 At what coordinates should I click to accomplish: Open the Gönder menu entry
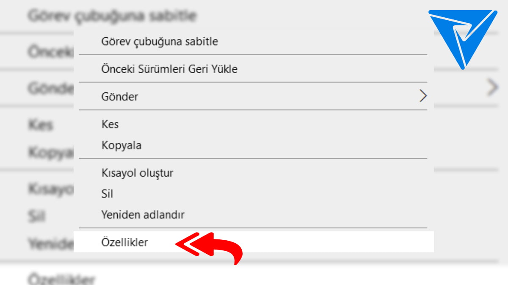tap(120, 97)
